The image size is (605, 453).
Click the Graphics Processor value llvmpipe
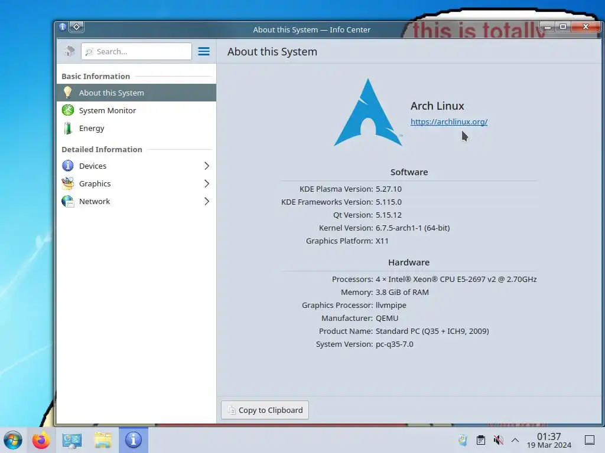391,306
